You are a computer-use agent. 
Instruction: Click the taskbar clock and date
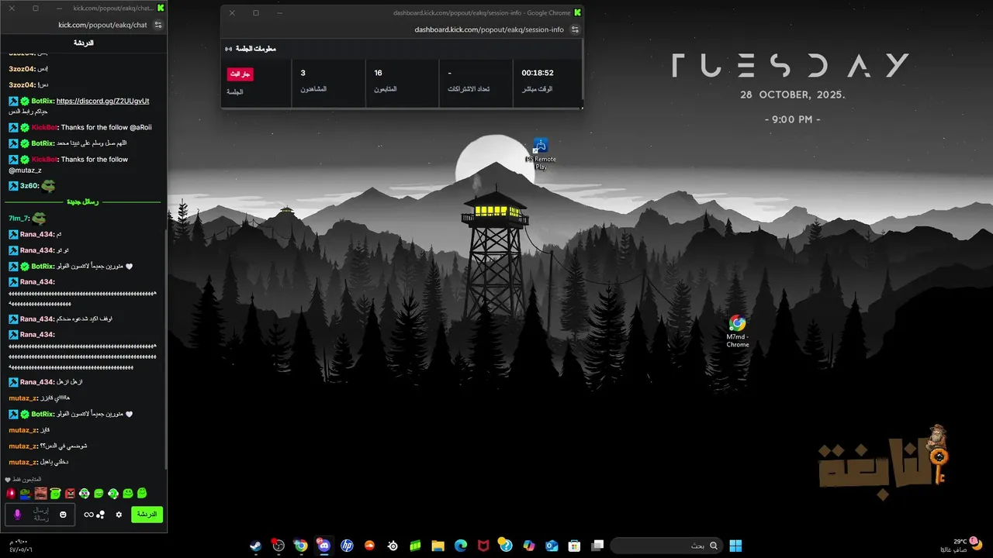tap(21, 546)
